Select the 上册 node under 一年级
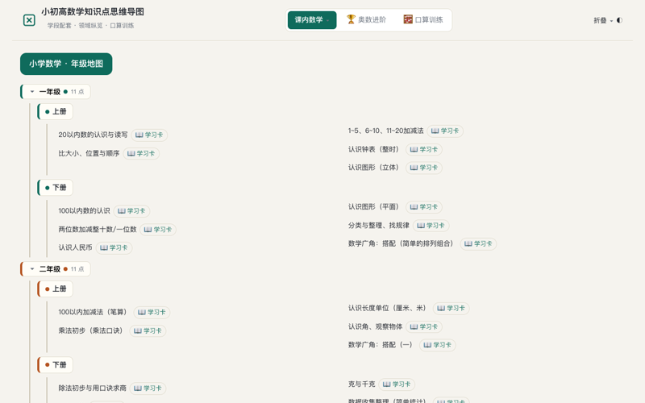The width and height of the screenshot is (645, 403). pyautogui.click(x=56, y=111)
